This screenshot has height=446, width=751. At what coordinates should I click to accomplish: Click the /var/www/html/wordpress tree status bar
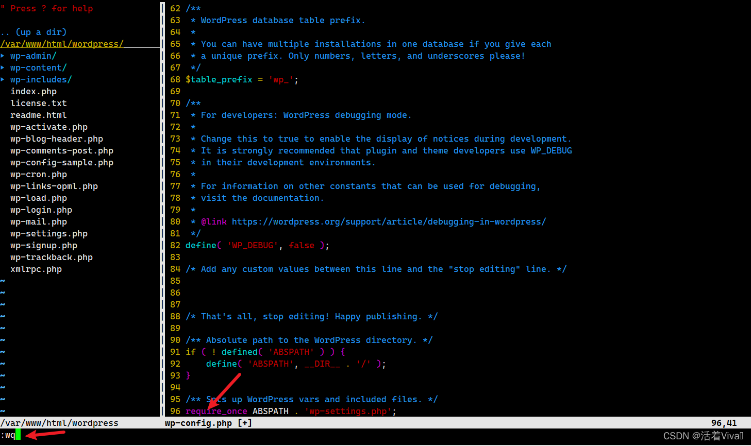59,423
